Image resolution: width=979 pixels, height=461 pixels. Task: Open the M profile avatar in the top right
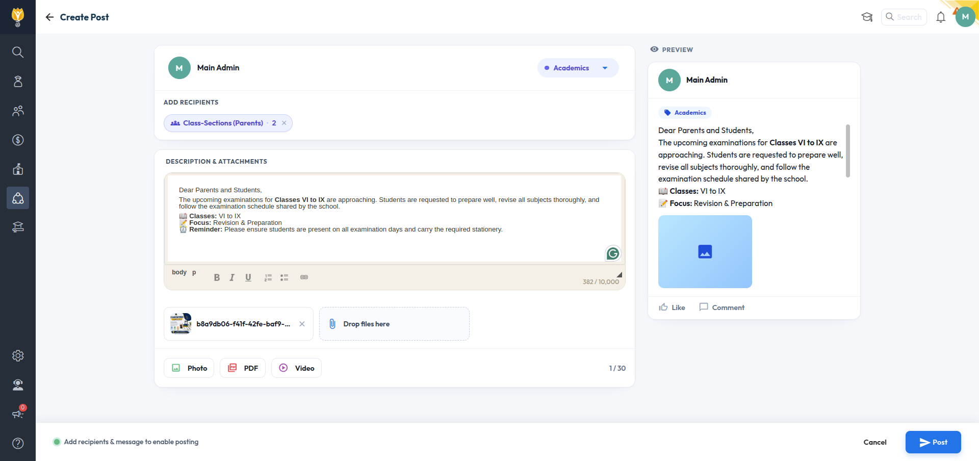[965, 17]
